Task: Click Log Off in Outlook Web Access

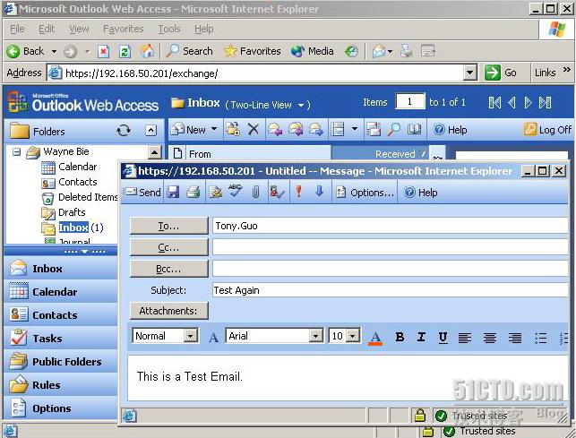Action: pos(547,129)
